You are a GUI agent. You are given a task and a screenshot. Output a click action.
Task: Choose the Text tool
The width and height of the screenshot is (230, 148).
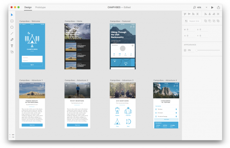(x=12, y=46)
